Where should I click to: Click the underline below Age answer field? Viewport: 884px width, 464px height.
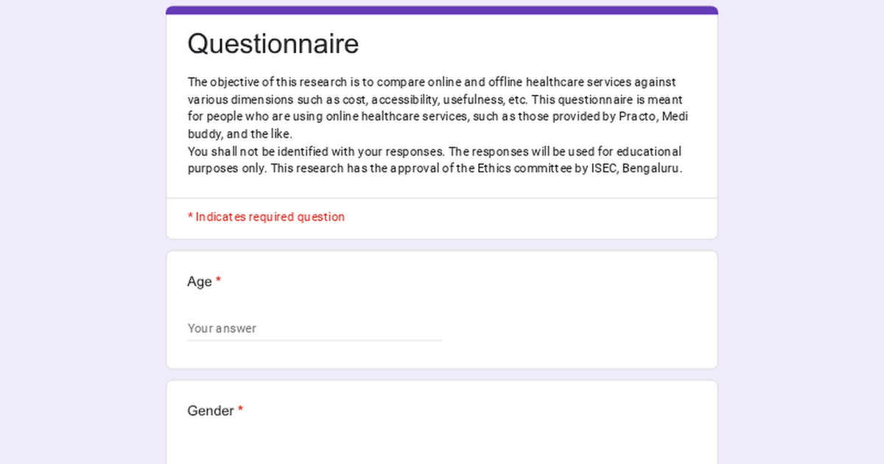[314, 340]
